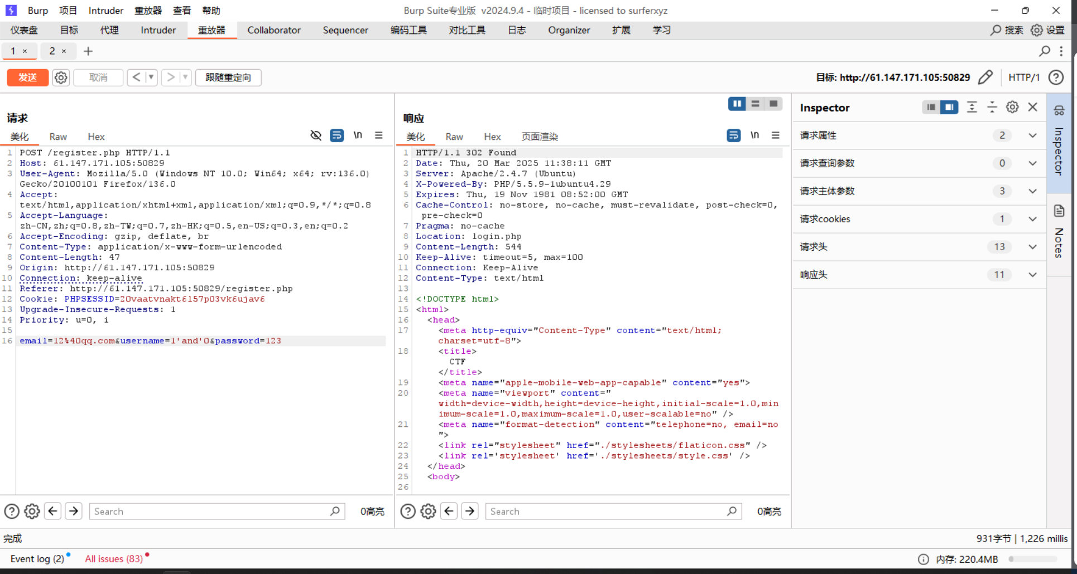This screenshot has width=1077, height=574.
Task: Toggle line wrap in request pane
Action: [x=337, y=135]
